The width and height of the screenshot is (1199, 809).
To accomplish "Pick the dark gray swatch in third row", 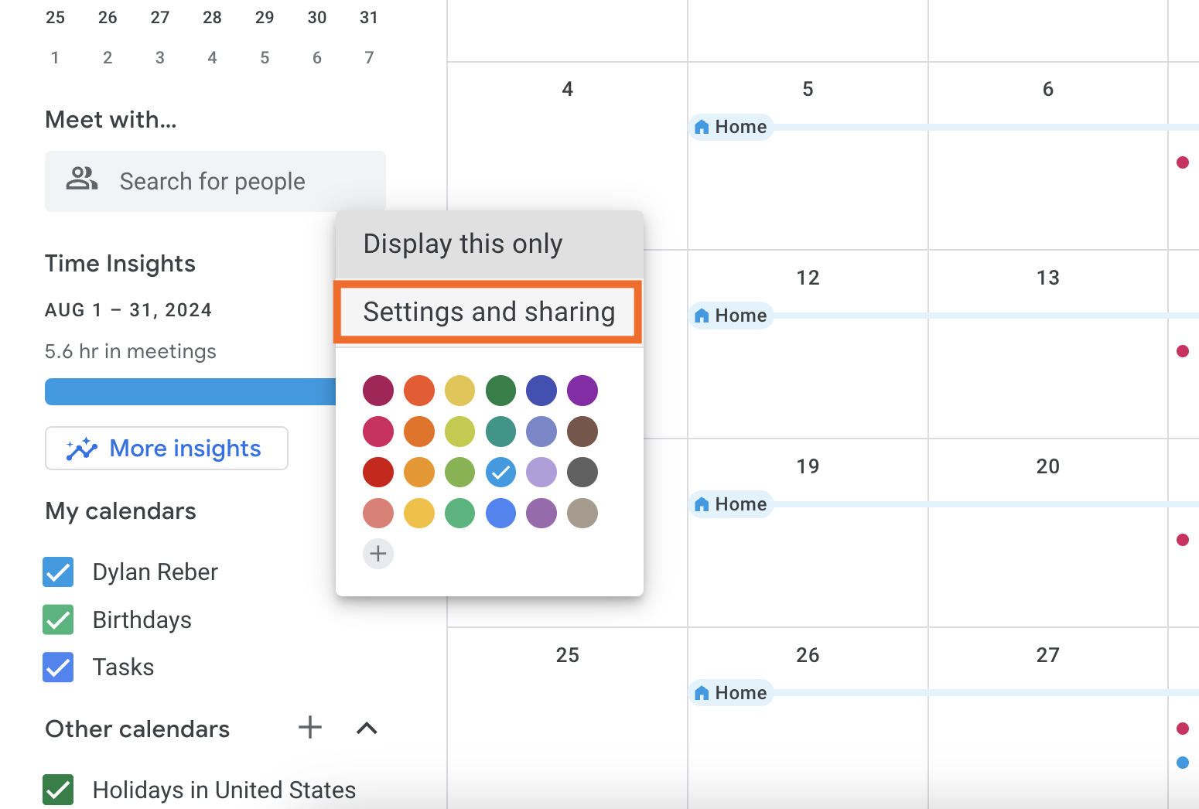I will (582, 472).
